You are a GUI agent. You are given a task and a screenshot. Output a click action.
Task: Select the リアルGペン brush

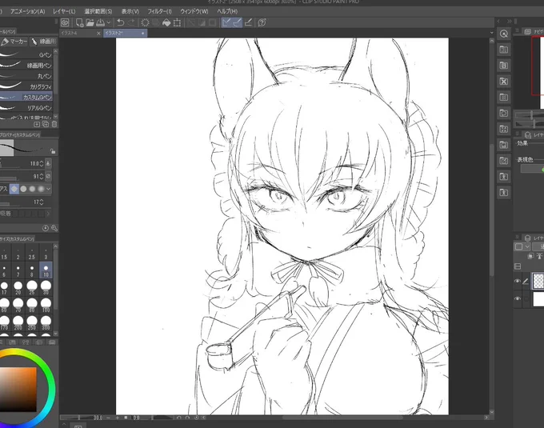coord(26,107)
